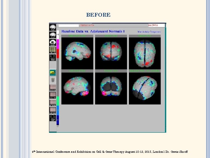Open the yellow table grid icon
This screenshot has width=210, height=158.
click(52, 50)
